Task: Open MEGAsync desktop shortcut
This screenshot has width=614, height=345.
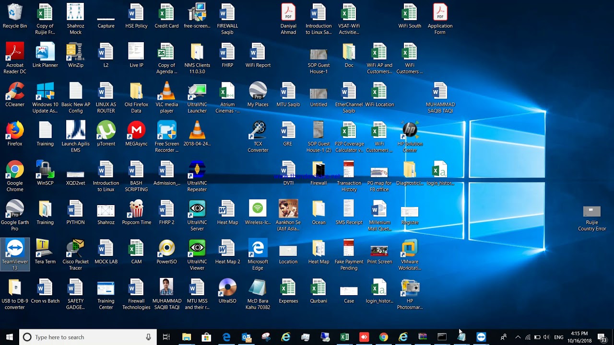Action: pyautogui.click(x=136, y=134)
